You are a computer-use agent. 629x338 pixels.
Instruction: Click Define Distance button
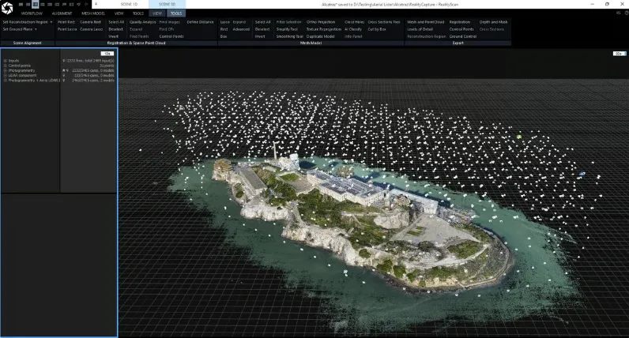[x=200, y=22]
